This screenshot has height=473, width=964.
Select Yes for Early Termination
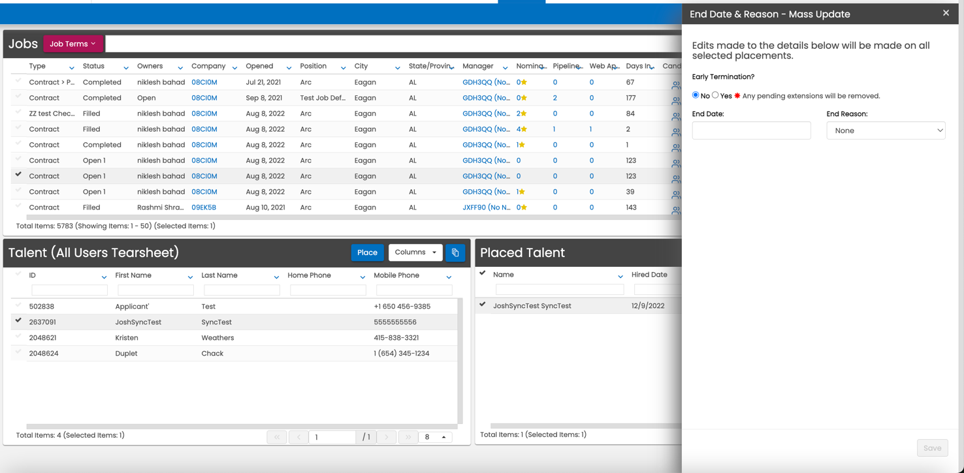pyautogui.click(x=715, y=95)
